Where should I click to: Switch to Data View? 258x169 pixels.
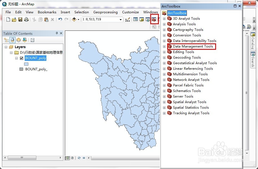[x=68, y=158]
